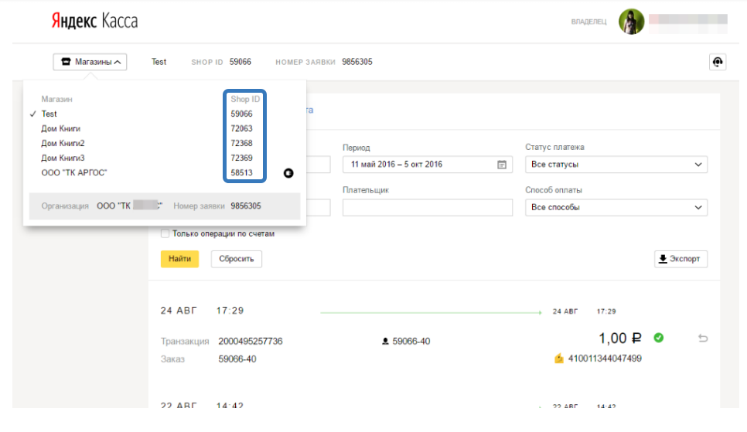747x432 pixels.
Task: Open the Магазины shops dropdown
Action: click(90, 62)
